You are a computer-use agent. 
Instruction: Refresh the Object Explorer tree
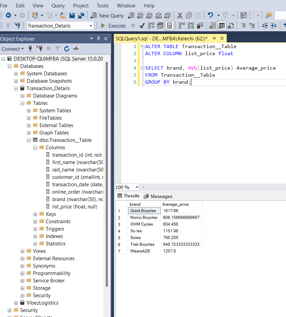point(67,49)
